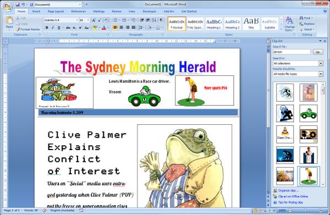Open the Office Button menu
The height and width of the screenshot is (215, 330).
point(8,7)
